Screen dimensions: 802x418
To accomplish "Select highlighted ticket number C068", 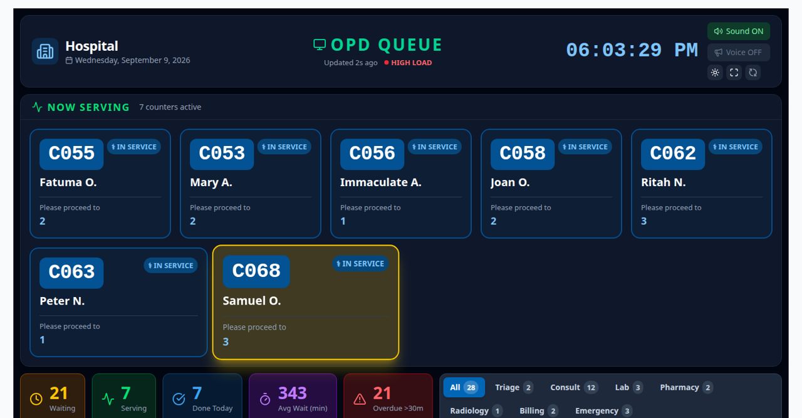I will click(256, 271).
